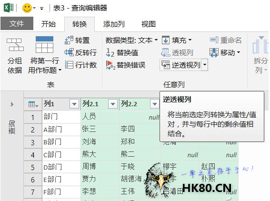This screenshot has width=270, height=201.
Task: Click the smiley feedback icon
Action: (27, 8)
